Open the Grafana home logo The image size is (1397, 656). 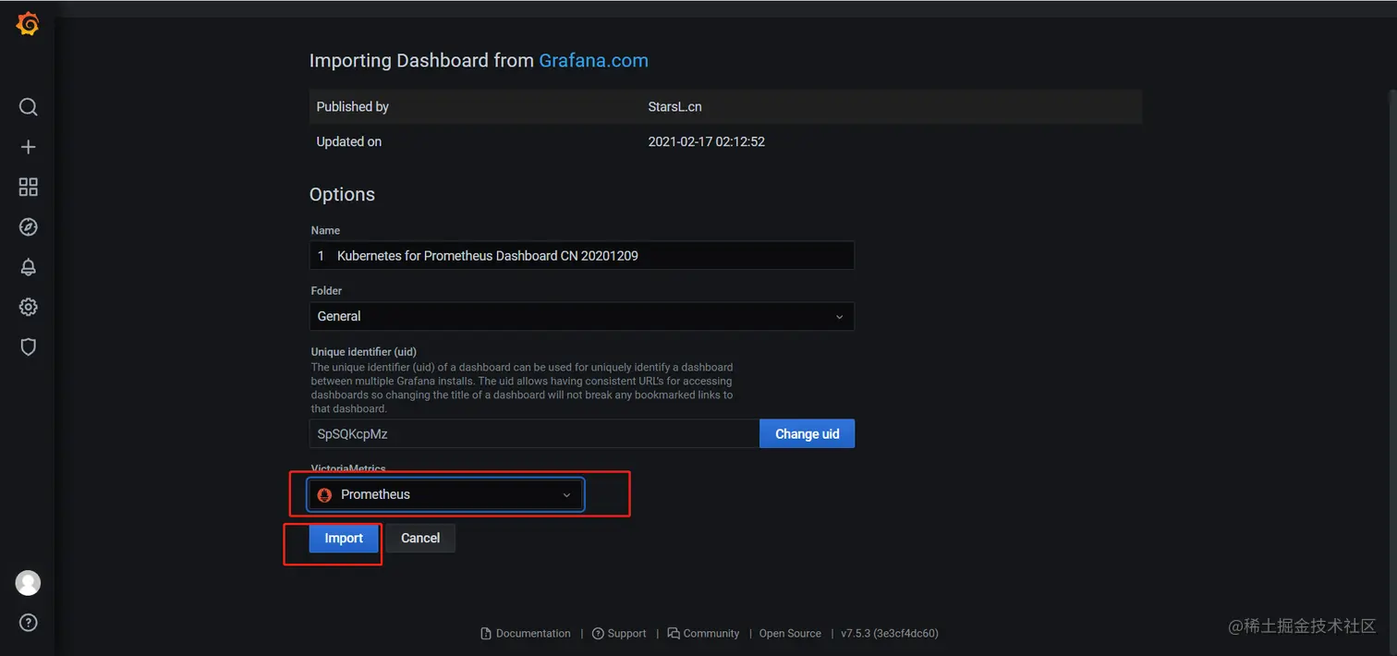28,24
